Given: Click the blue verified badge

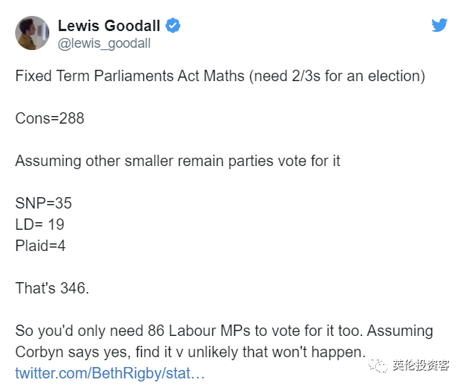Looking at the screenshot, I should tap(173, 26).
